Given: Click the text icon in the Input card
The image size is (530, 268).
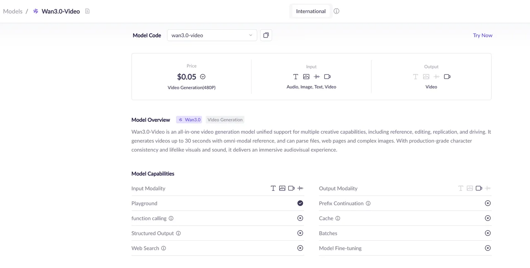Looking at the screenshot, I should pyautogui.click(x=296, y=77).
